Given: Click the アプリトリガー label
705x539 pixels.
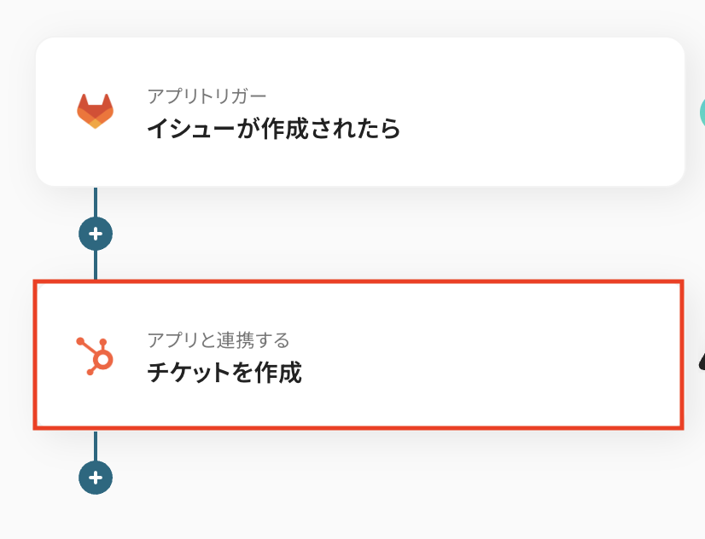Looking at the screenshot, I should (x=207, y=95).
